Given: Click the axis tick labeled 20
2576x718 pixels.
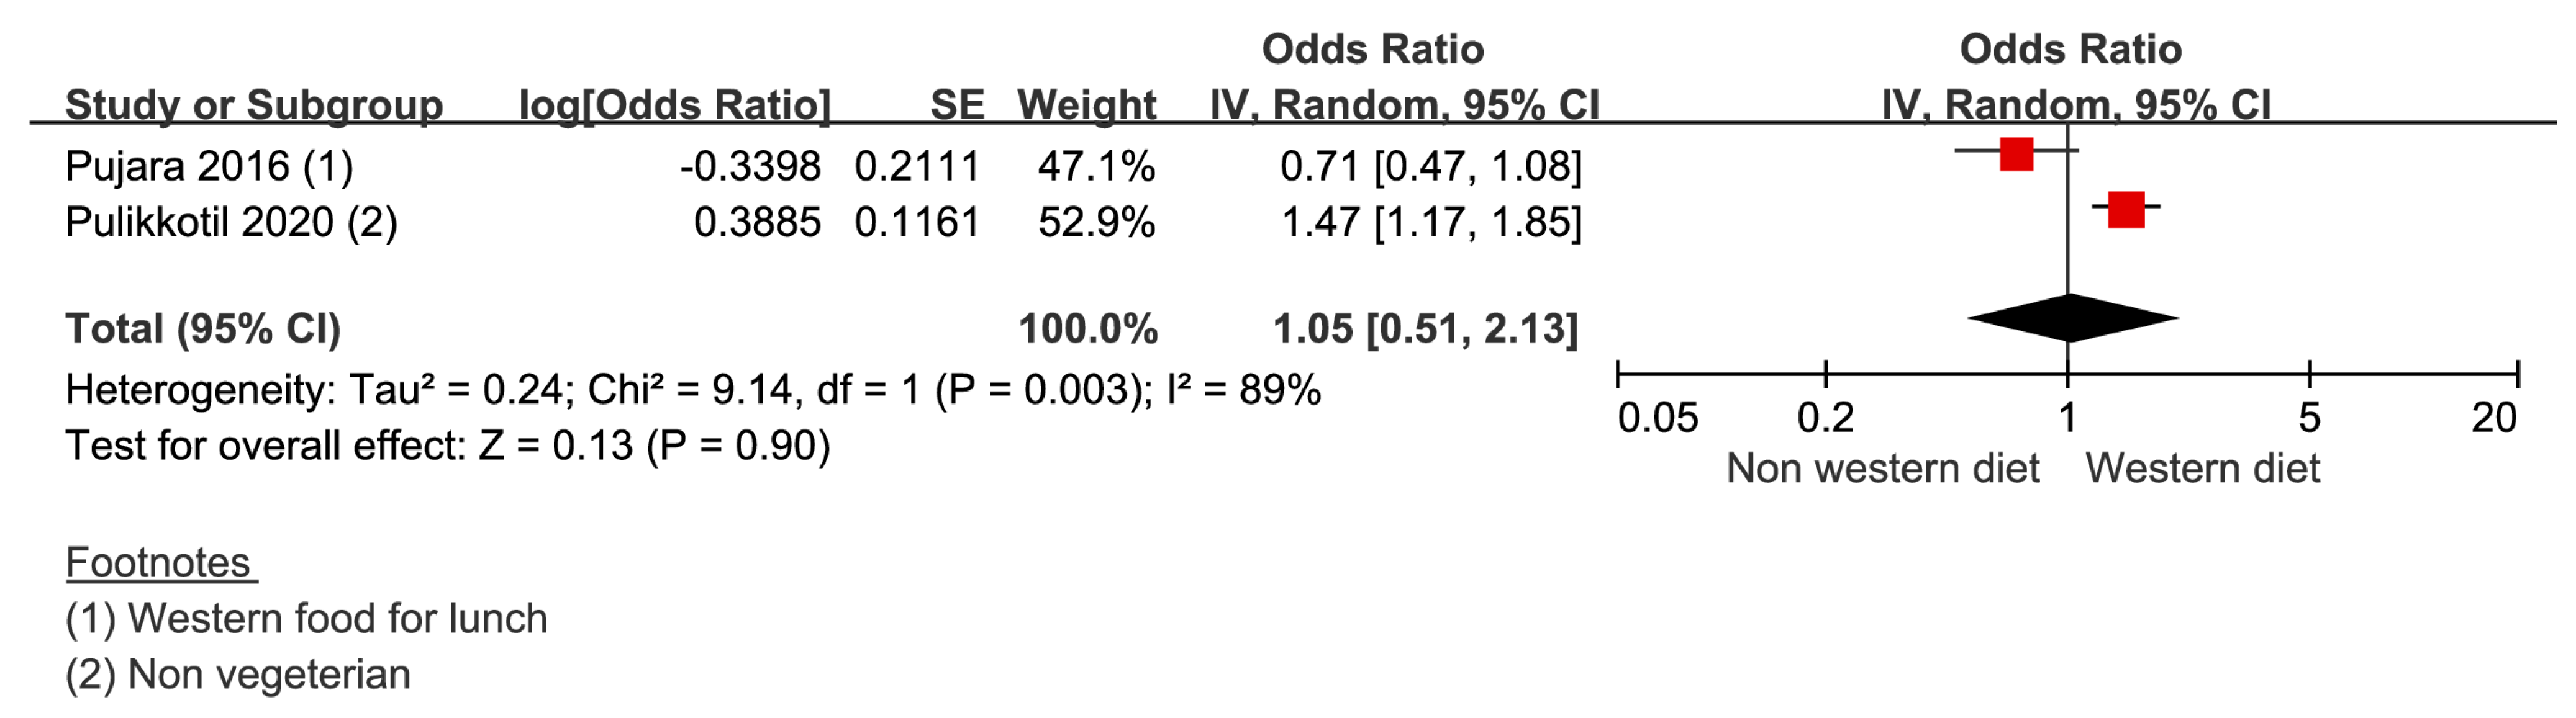Looking at the screenshot, I should coord(2494,418).
